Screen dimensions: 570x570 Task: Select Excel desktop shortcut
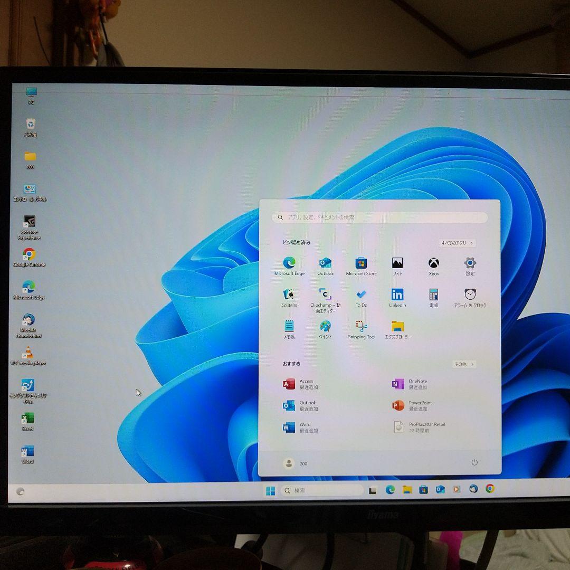click(27, 422)
